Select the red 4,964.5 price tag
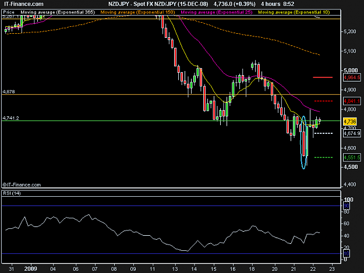This screenshot has height=273, width=364. [x=352, y=77]
